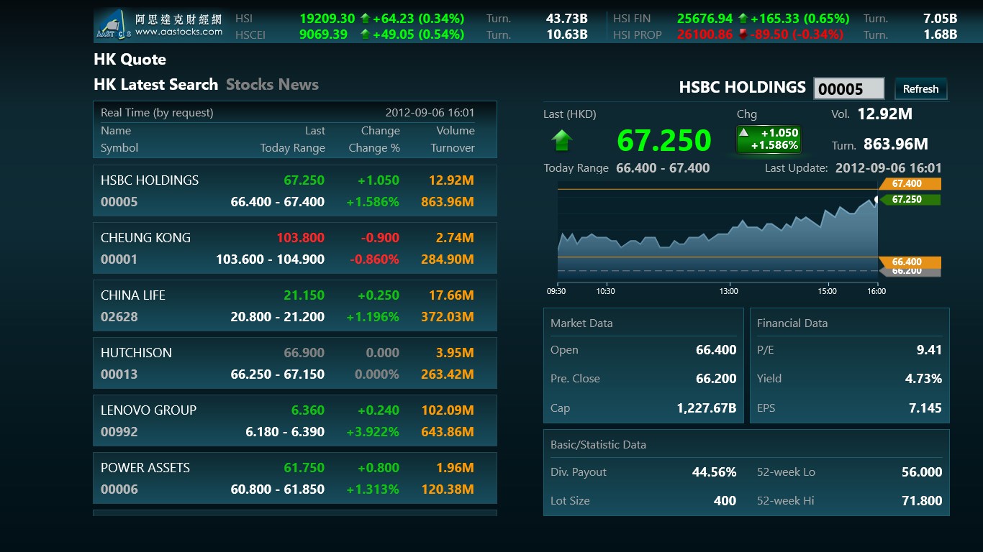The image size is (983, 552).
Task: Click the stock code input field 00005
Action: point(848,89)
